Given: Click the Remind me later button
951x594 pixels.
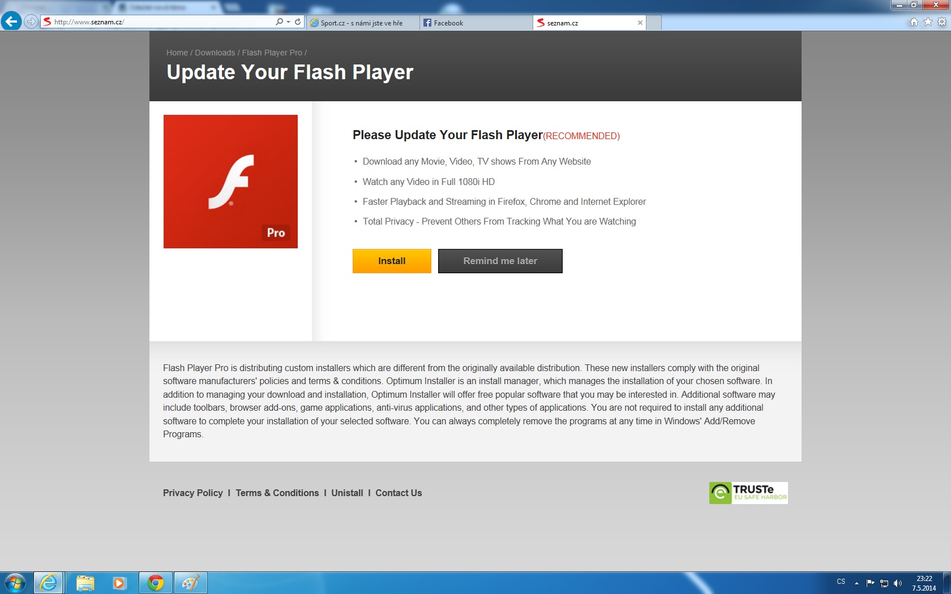Looking at the screenshot, I should click(500, 261).
